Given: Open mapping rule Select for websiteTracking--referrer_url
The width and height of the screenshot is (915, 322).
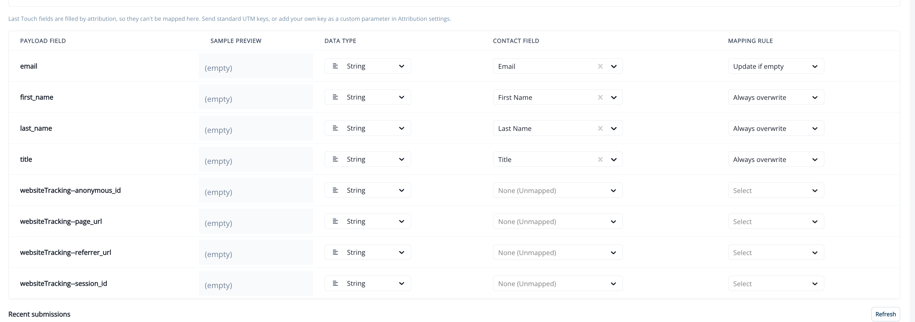Looking at the screenshot, I should [776, 253].
